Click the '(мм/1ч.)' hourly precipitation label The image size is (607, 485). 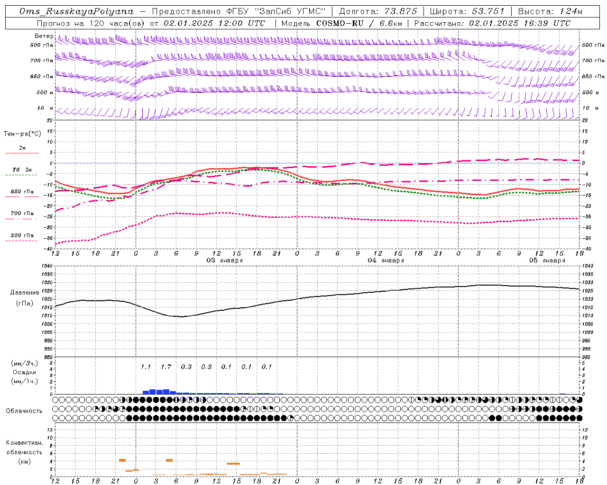point(24,381)
